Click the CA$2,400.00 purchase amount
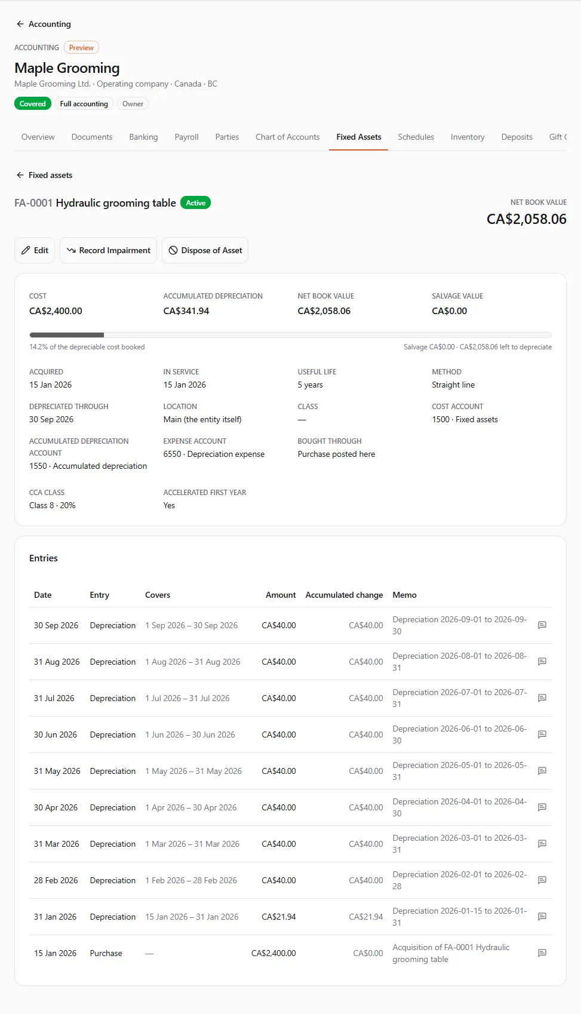 tap(273, 953)
